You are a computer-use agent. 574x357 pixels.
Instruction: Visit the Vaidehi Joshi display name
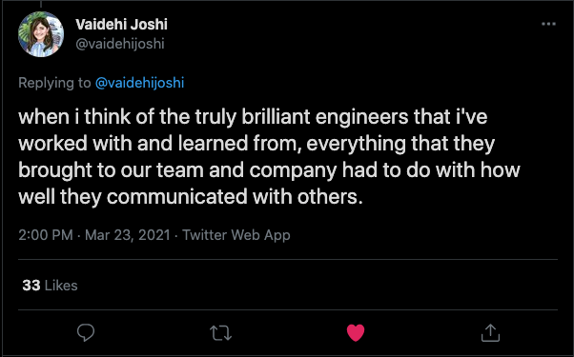121,25
